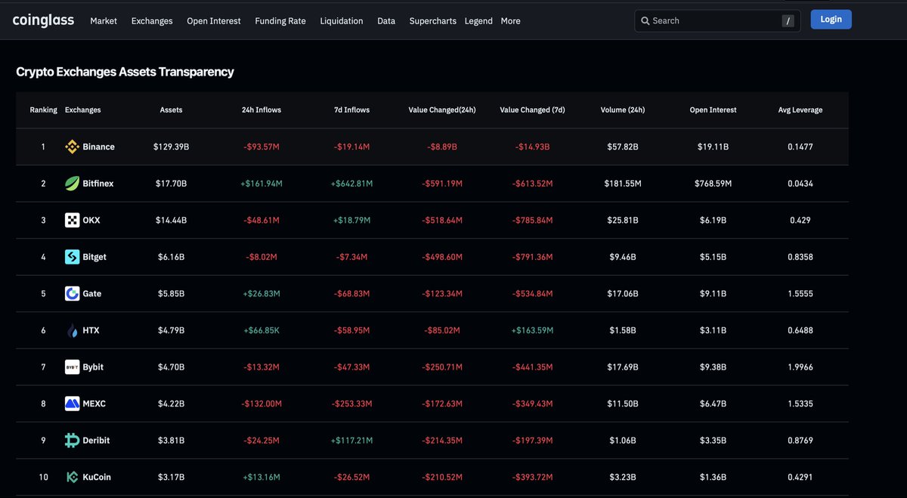Click the Gate logo icon
The width and height of the screenshot is (907, 498).
pyautogui.click(x=72, y=293)
